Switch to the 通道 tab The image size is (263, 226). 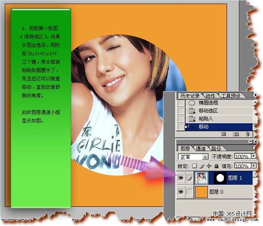[x=201, y=148]
